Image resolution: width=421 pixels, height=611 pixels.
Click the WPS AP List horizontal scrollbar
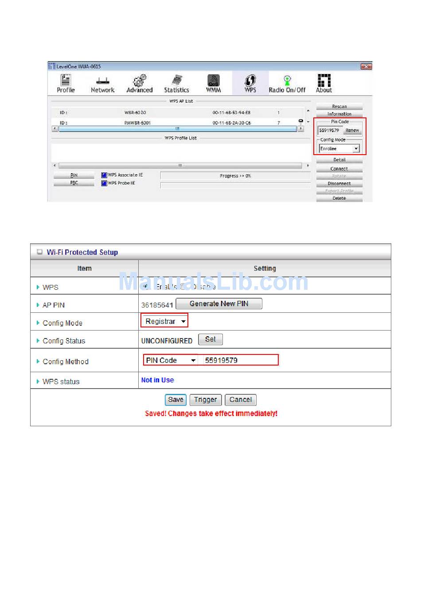[x=177, y=129]
